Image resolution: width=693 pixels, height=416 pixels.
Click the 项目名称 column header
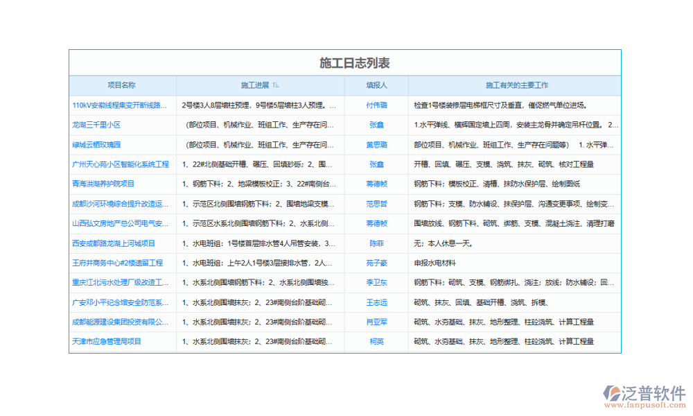click(121, 85)
